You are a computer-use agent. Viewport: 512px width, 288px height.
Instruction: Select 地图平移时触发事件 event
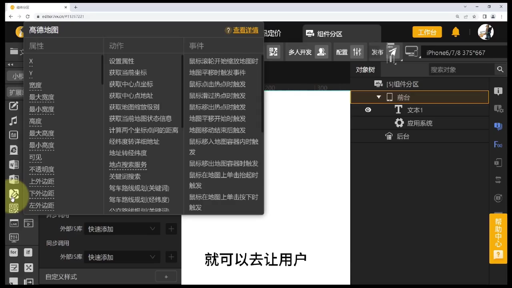click(x=217, y=73)
